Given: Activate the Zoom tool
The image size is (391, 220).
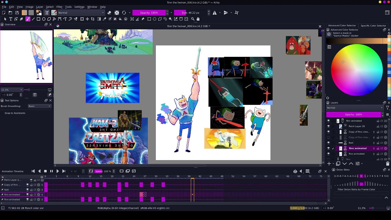Looking at the screenshot, I should [193, 19].
